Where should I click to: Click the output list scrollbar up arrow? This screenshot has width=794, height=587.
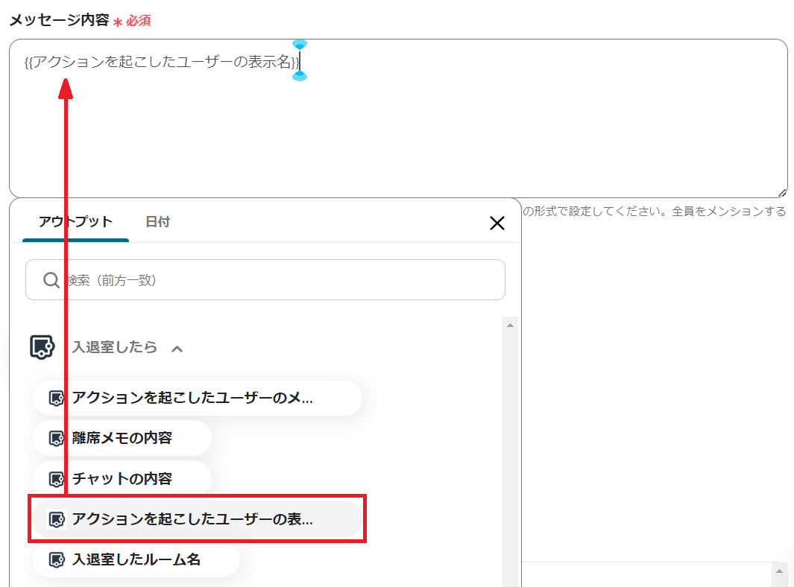coord(510,325)
